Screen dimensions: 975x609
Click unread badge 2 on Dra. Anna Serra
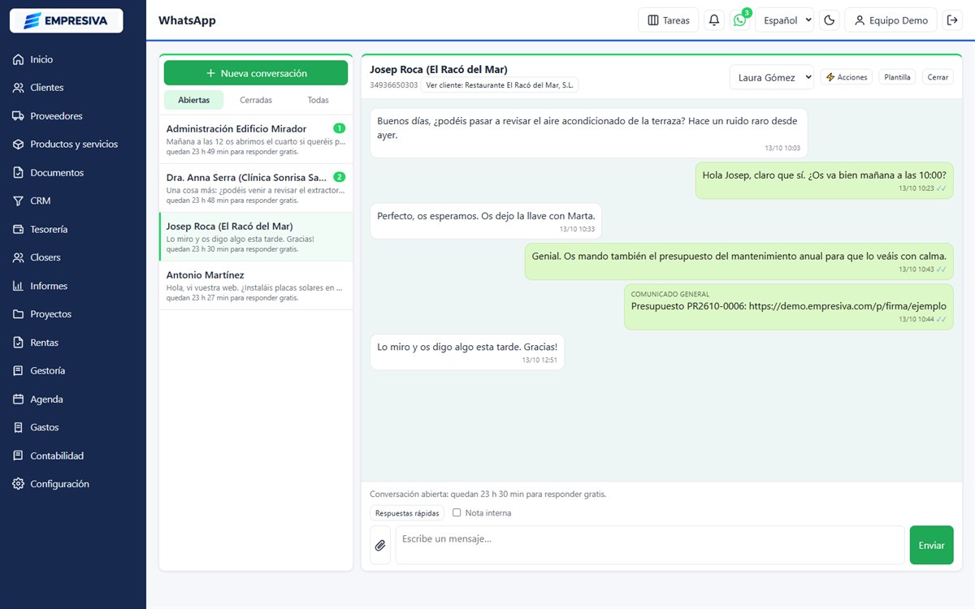point(340,177)
